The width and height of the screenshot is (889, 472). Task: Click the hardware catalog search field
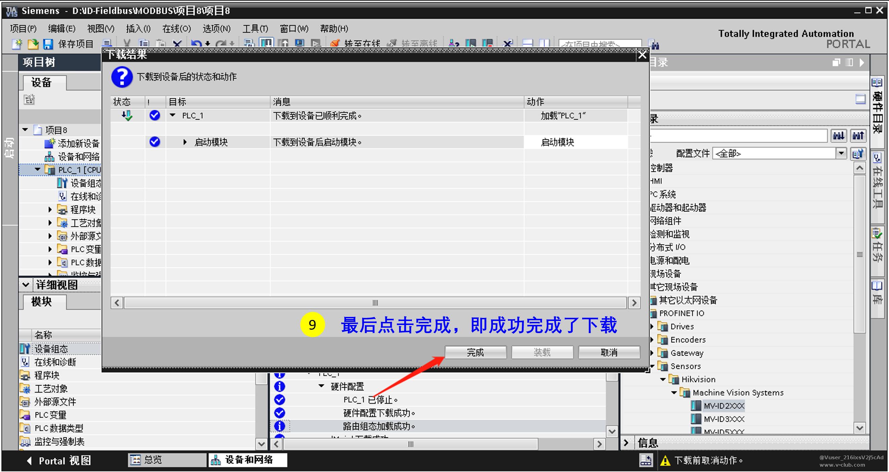coord(738,136)
